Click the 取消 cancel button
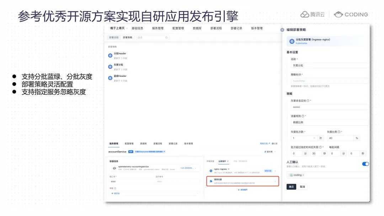This screenshot has width=384, height=216. (x=303, y=187)
